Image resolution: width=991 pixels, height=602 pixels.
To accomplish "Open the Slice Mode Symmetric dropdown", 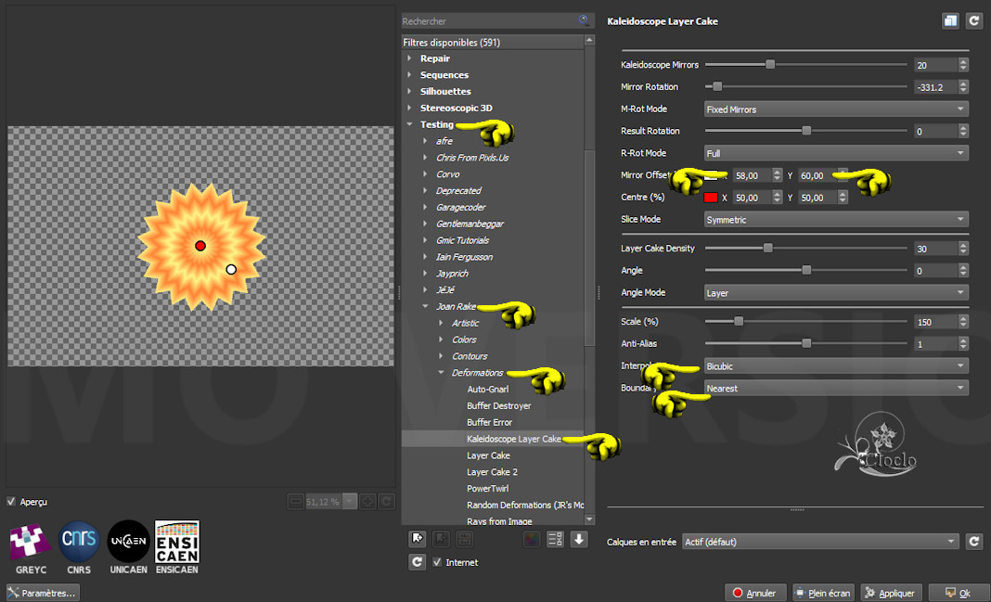I will point(835,220).
